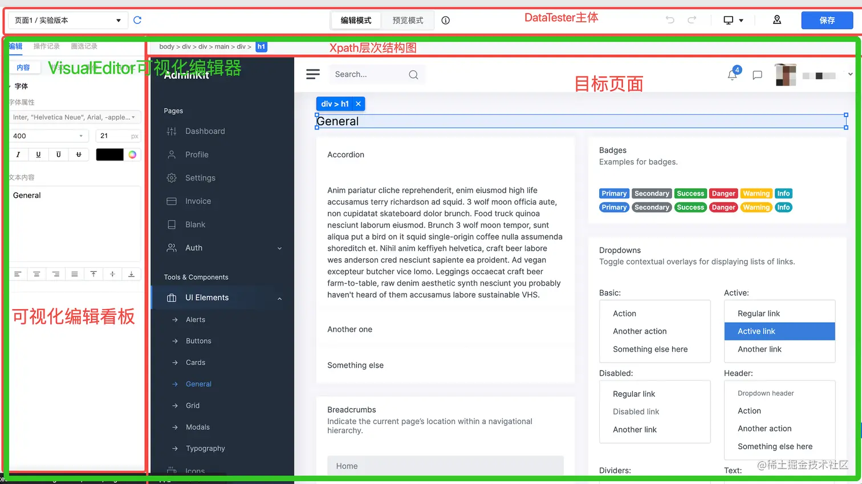The height and width of the screenshot is (484, 862).
Task: Select the h1 tag in Xpath breadcrumb
Action: tap(261, 47)
